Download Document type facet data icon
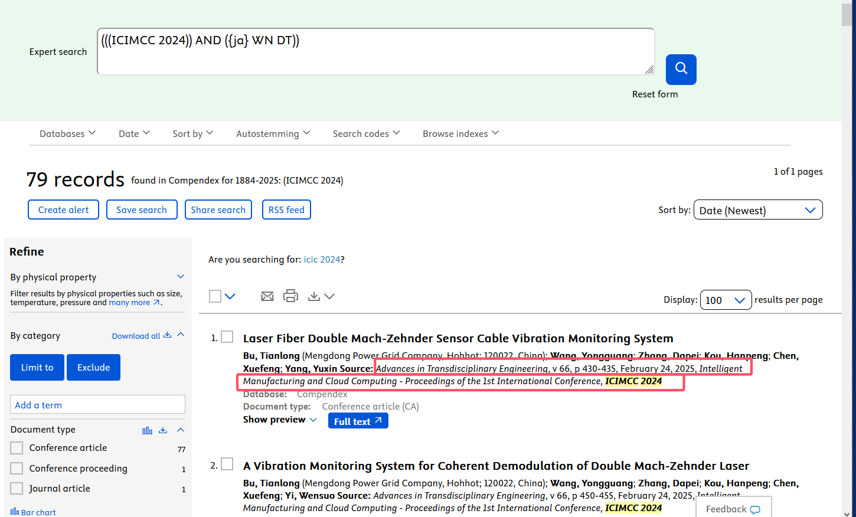 (163, 430)
